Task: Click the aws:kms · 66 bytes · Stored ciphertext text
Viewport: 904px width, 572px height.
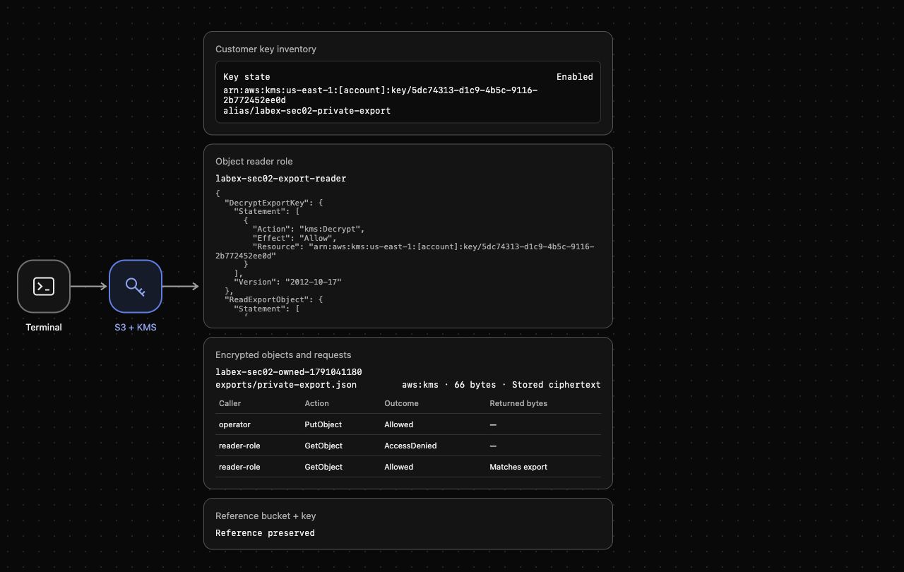Action: 501,385
